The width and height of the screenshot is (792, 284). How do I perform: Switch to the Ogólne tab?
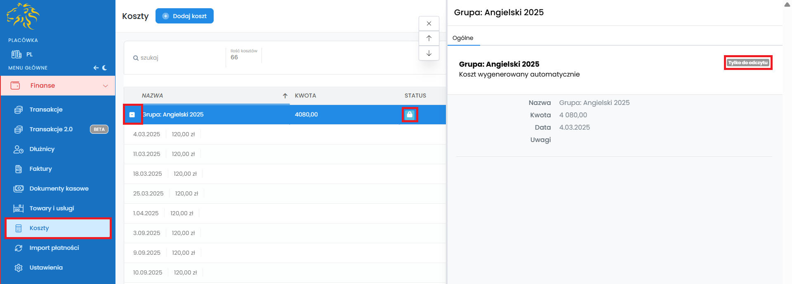coord(463,38)
